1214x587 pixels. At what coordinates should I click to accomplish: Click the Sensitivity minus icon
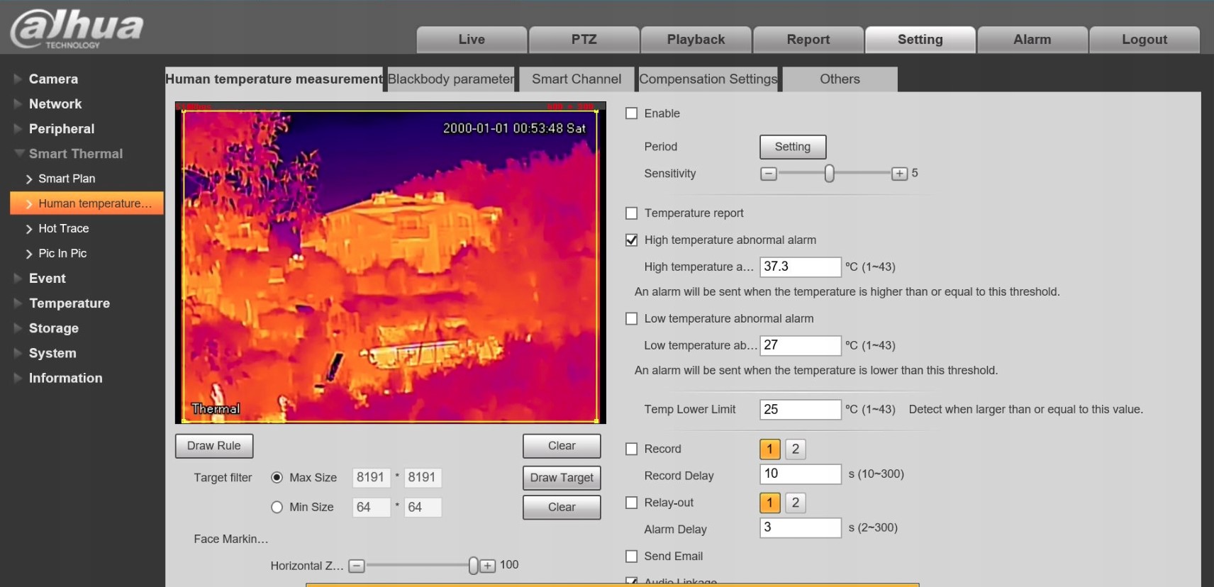coord(768,174)
